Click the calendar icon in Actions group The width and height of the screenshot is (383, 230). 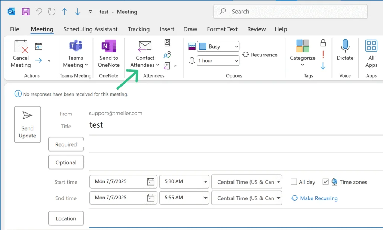(x=39, y=46)
